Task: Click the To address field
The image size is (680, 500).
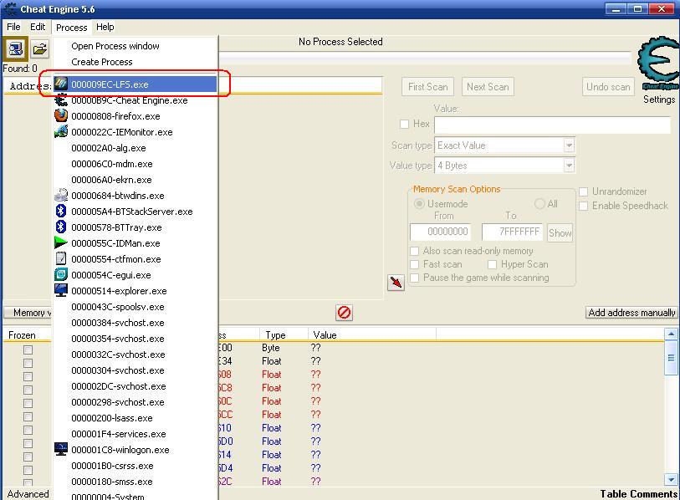Action: click(x=512, y=232)
